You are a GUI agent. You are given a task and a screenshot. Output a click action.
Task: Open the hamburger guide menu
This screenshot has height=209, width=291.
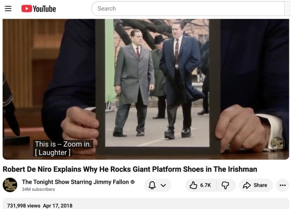[8, 9]
